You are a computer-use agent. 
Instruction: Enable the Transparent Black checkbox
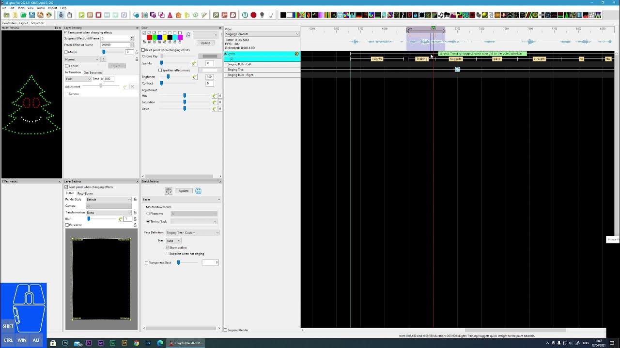(x=147, y=263)
